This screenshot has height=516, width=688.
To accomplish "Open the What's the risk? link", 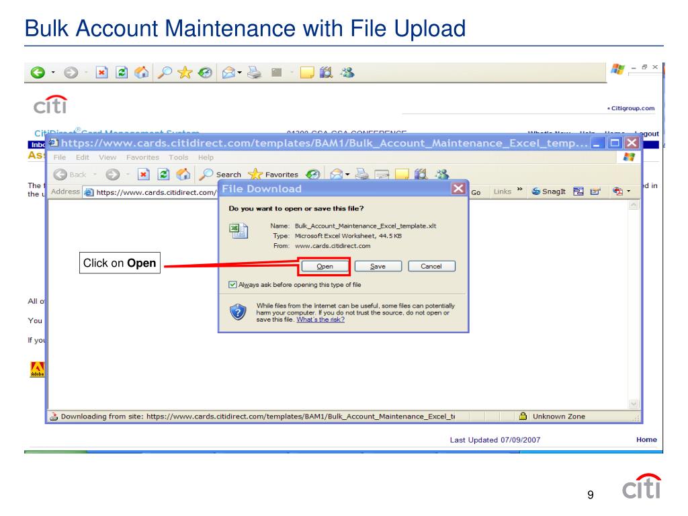I will (x=320, y=319).
